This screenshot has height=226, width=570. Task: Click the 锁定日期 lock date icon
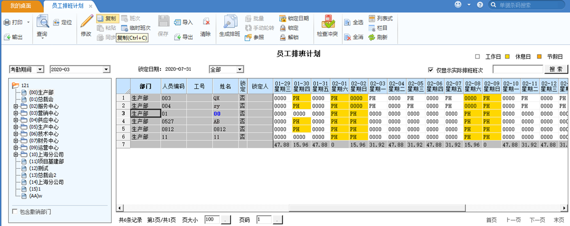282,18
